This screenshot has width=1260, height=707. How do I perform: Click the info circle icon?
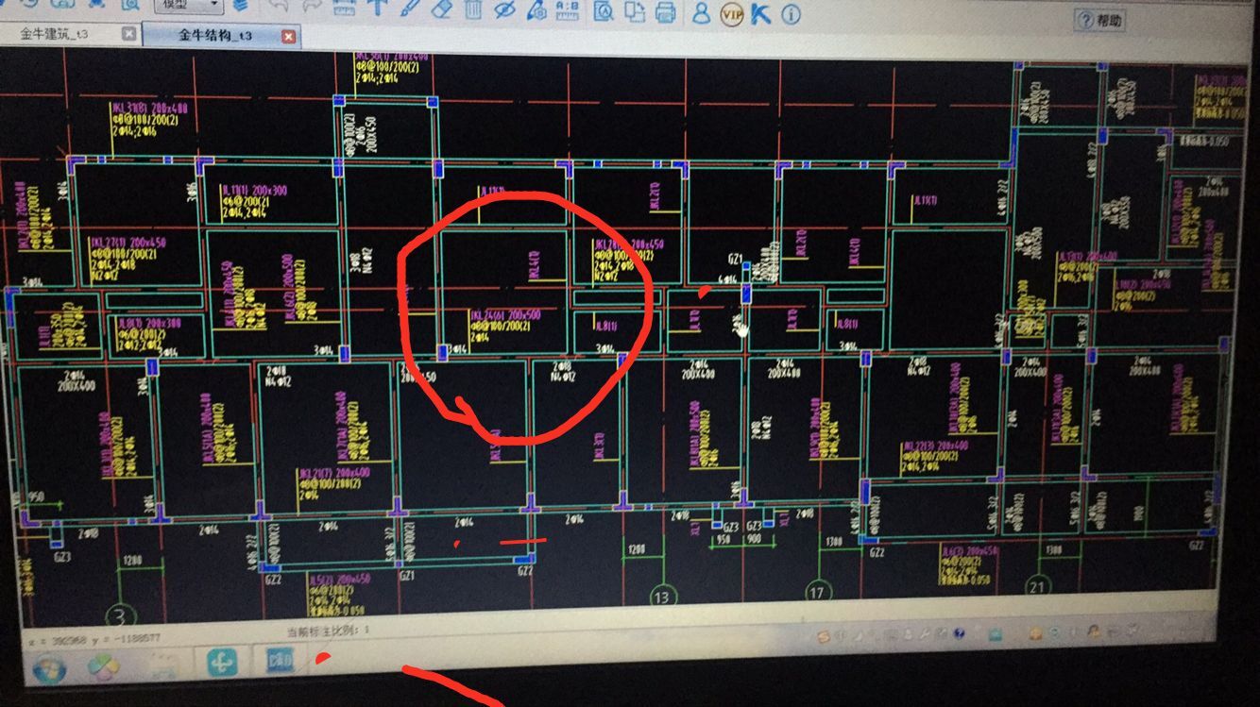click(x=791, y=15)
